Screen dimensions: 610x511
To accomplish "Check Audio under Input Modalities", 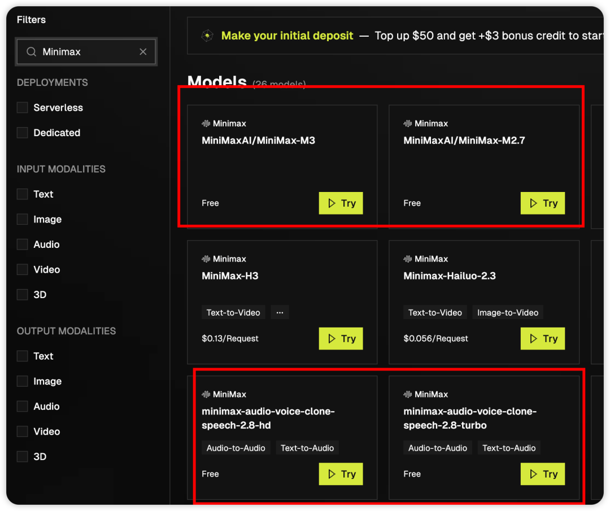I will (x=22, y=244).
